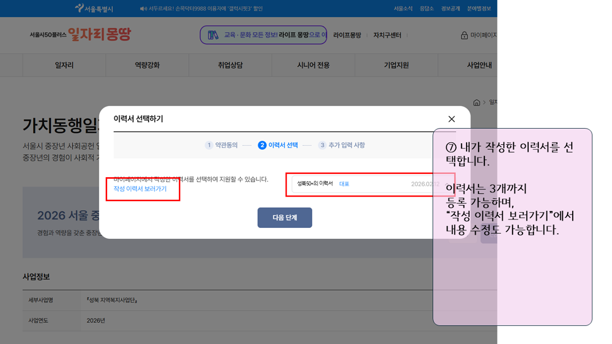The height and width of the screenshot is (344, 612).
Task: Click the 서울특별시 logo icon
Action: (80, 8)
